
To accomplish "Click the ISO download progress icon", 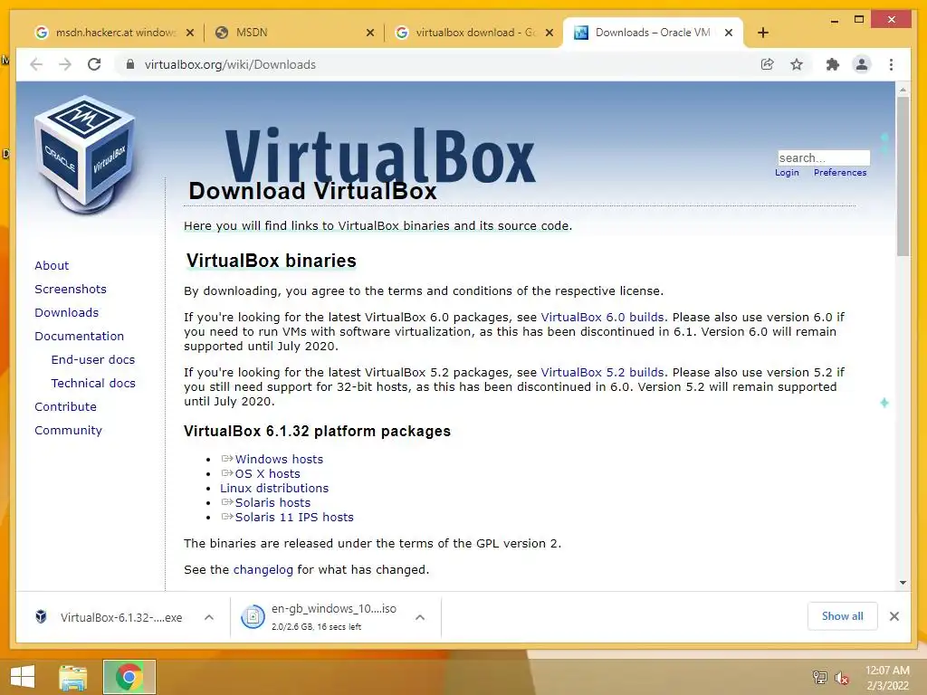I will pos(253,617).
